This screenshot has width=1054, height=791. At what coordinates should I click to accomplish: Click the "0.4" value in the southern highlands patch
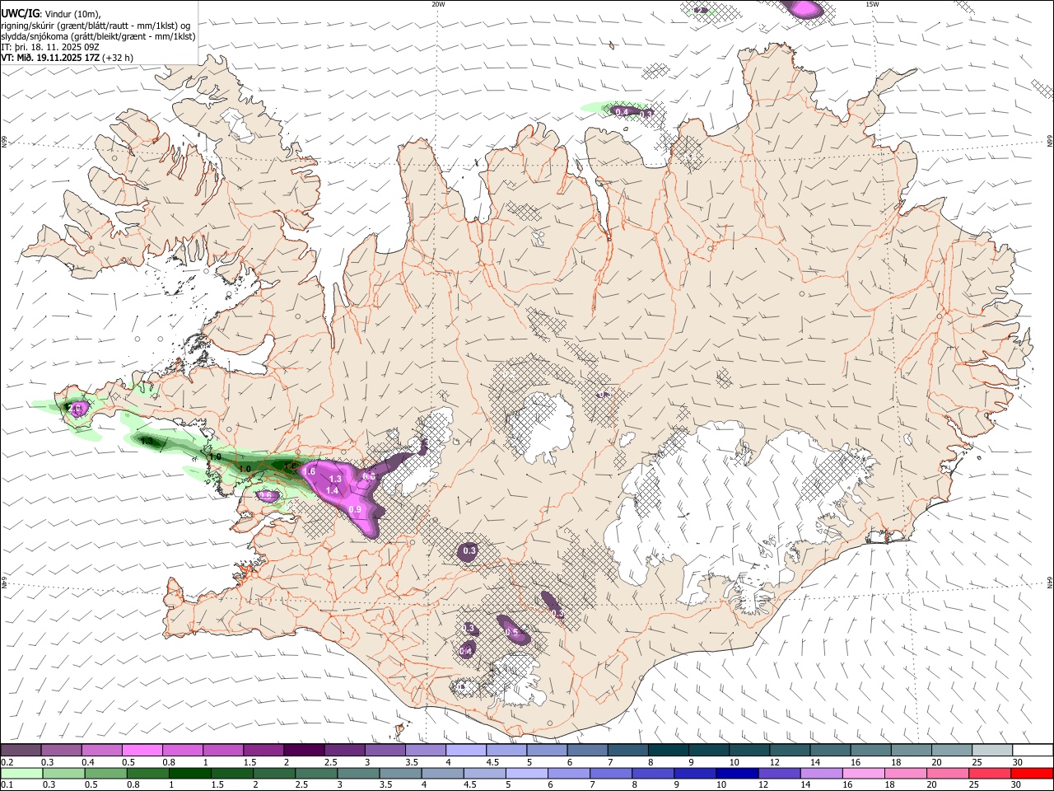(465, 651)
